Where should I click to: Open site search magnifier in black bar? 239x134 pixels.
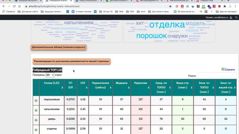[236, 17]
